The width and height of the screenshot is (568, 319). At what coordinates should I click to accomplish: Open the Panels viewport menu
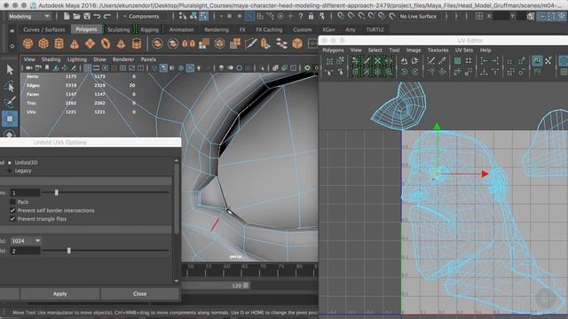(x=148, y=59)
